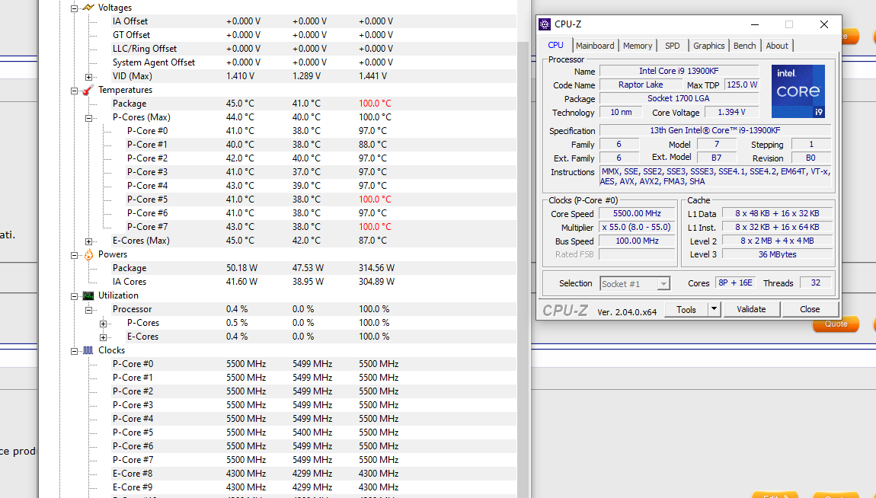Collapse the Voltages tree section
Viewport: 876px width, 498px height.
click(x=75, y=8)
